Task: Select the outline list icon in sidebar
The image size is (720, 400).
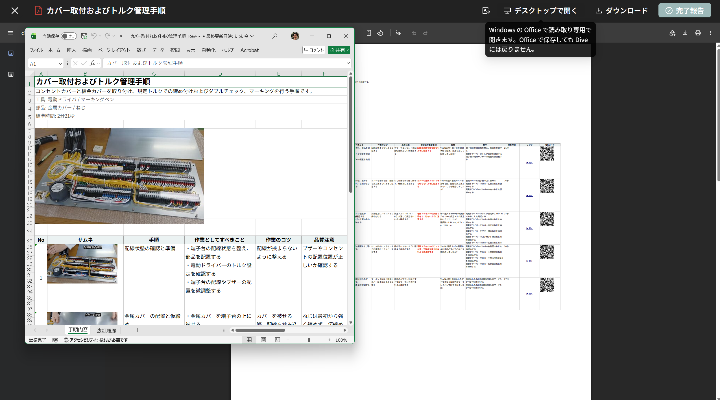Action: click(x=11, y=74)
